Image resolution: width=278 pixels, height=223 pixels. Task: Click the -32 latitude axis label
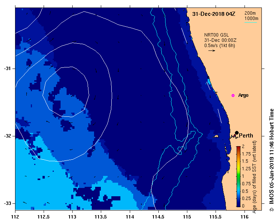point(7,136)
